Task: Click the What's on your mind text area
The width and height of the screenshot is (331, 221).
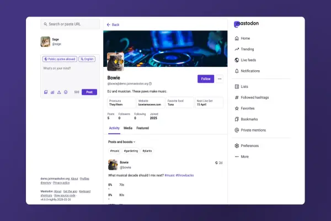Action: pyautogui.click(x=70, y=76)
